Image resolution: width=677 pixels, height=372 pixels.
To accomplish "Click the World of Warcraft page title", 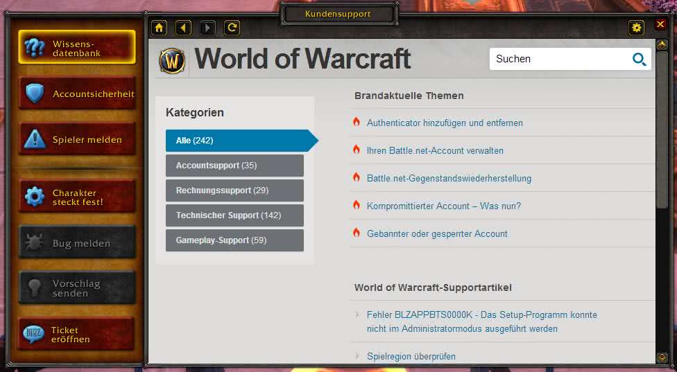I will pyautogui.click(x=302, y=59).
